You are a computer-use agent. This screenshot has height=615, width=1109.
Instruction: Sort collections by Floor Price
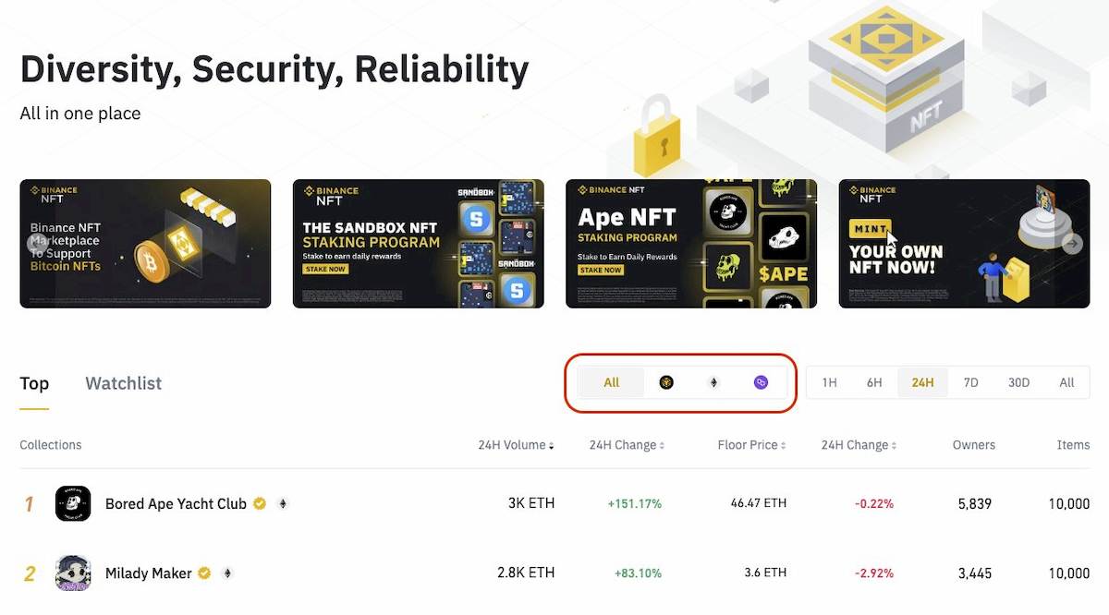(x=750, y=444)
